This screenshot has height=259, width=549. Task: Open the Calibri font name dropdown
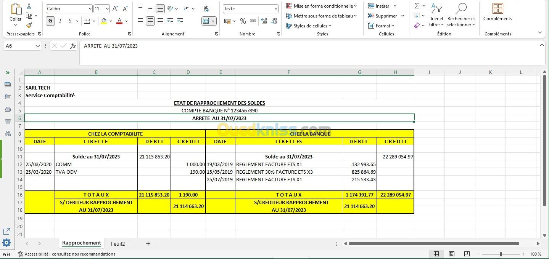tap(90, 9)
